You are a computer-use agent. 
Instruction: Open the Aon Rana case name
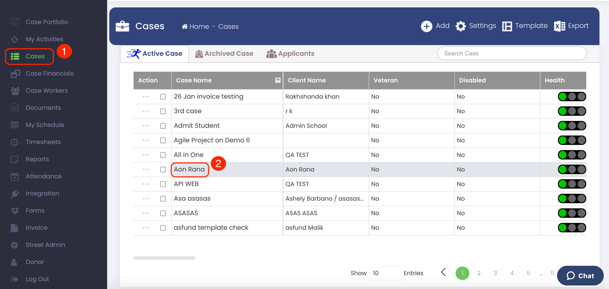click(189, 169)
